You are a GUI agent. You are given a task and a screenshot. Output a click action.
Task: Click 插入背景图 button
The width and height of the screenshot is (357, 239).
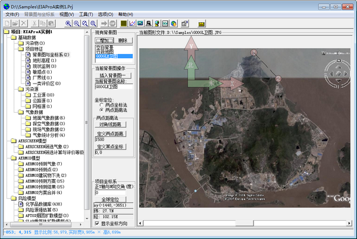pyautogui.click(x=114, y=75)
